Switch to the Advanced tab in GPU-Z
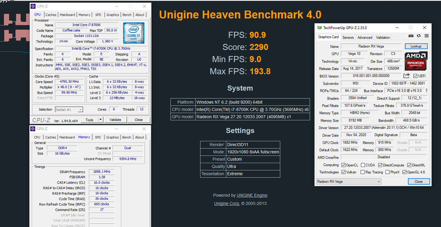This screenshot has height=227, width=441. (x=365, y=37)
